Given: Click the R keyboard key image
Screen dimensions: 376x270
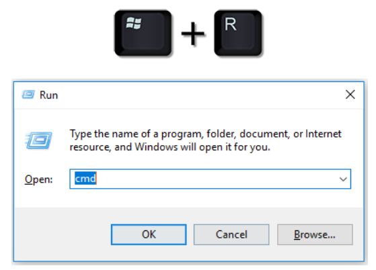Looking at the screenshot, I should pos(238,33).
